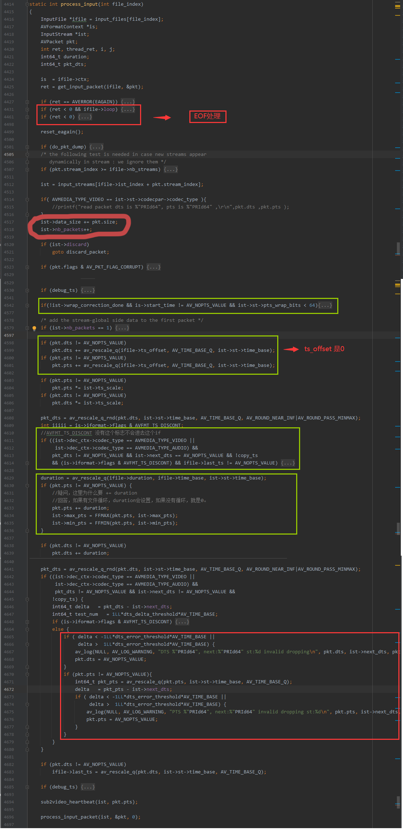Expand folded block after 'ist->nb_packets == 1'
The width and height of the screenshot is (403, 831).
tap(122, 328)
